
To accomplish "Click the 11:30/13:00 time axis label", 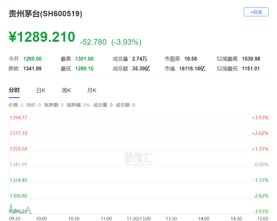I will tap(139, 218).
